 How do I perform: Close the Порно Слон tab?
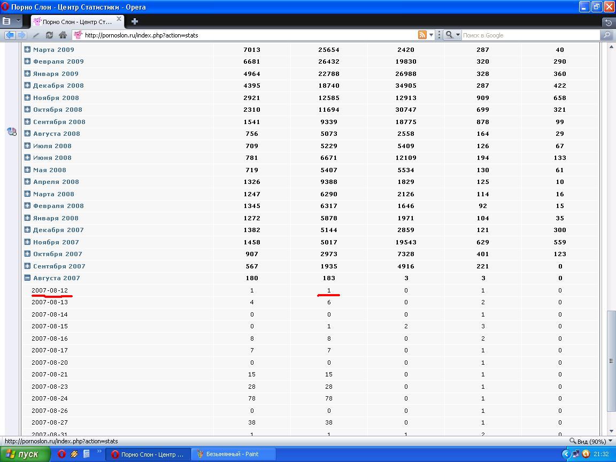click(119, 19)
